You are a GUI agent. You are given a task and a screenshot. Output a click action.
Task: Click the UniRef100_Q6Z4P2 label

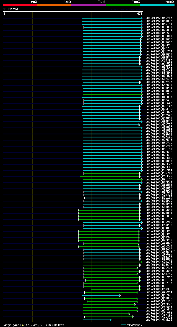(x=159, y=100)
